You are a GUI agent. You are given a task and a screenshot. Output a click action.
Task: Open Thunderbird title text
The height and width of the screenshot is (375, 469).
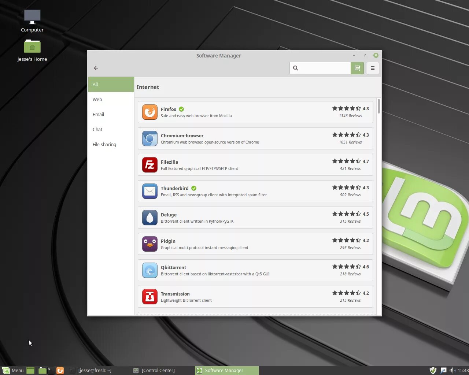174,188
